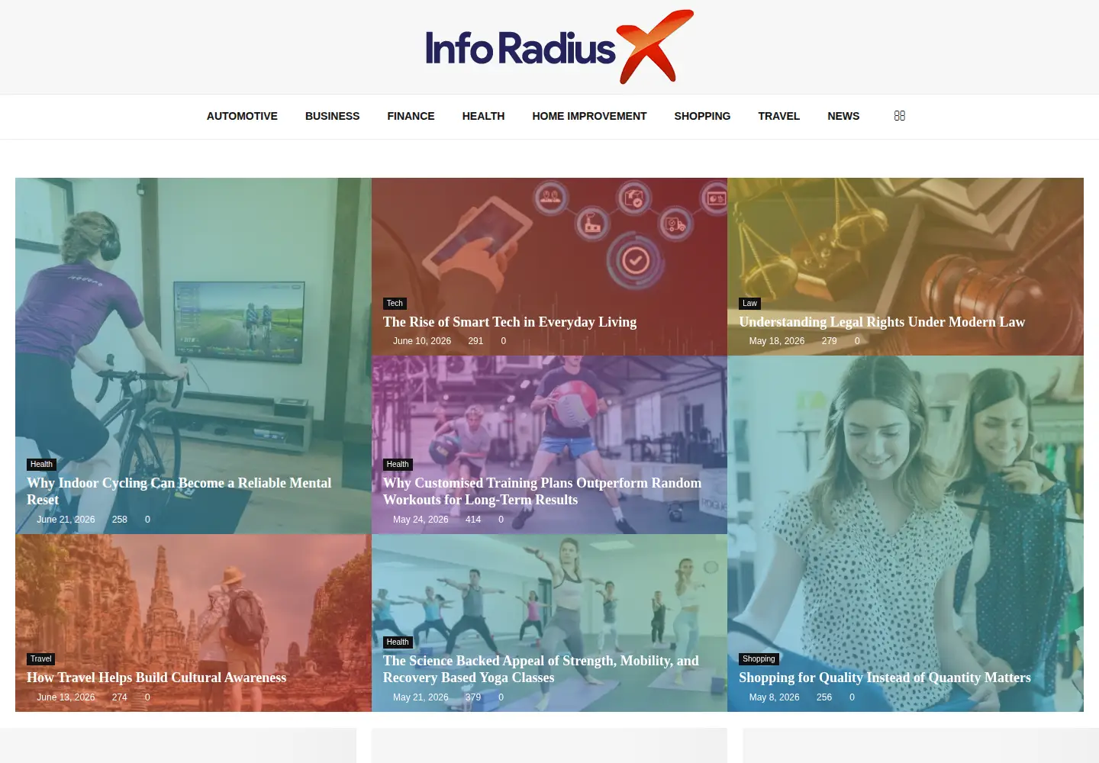Open the grid icon in navigation bar

click(900, 116)
